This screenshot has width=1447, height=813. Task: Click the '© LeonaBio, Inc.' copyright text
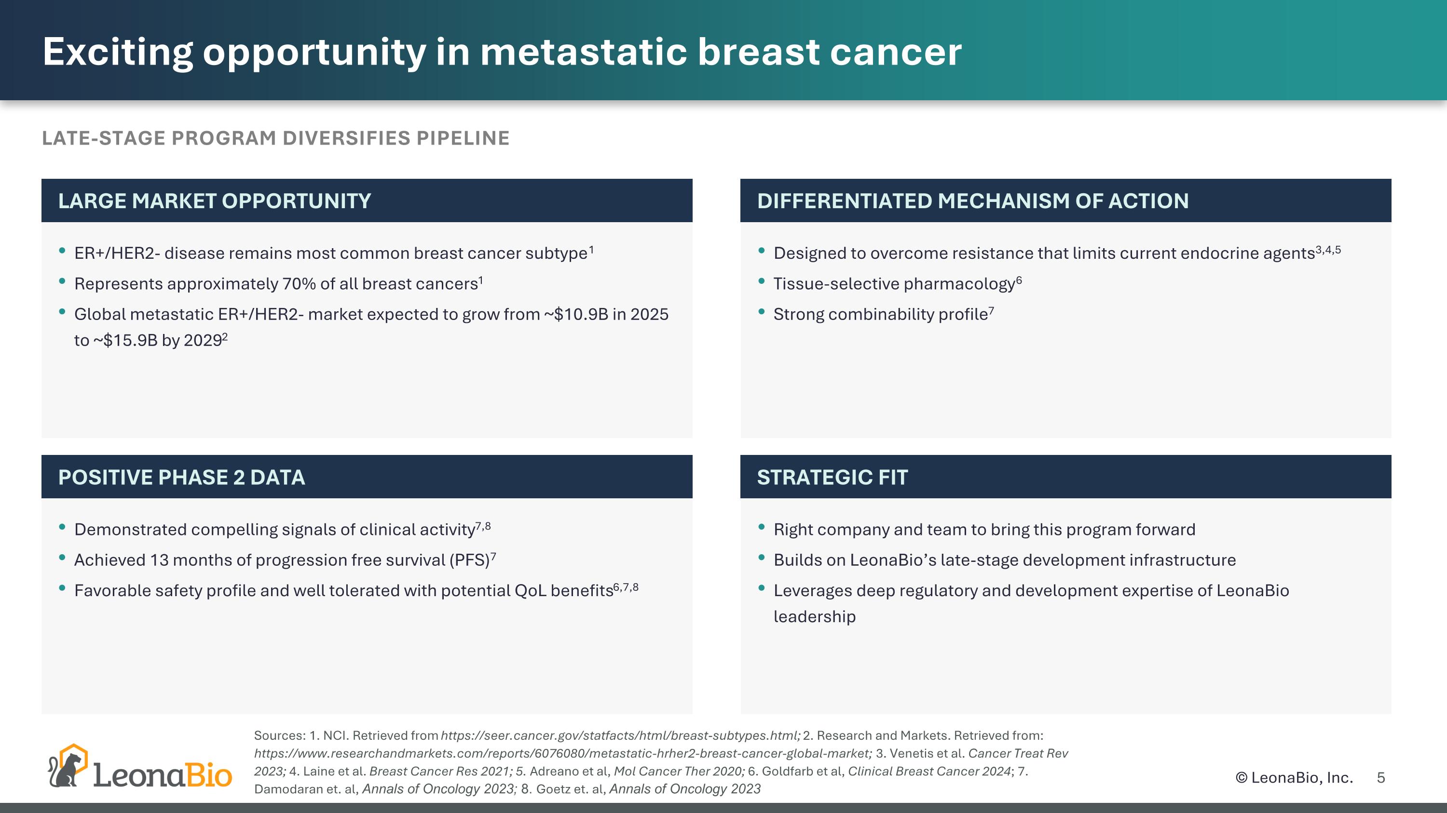pyautogui.click(x=1294, y=778)
